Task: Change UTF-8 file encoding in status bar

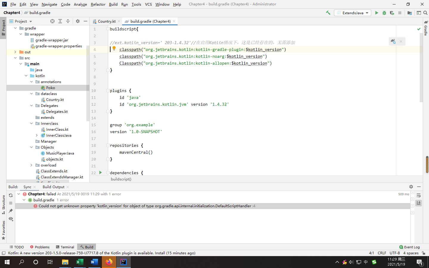Action: click(395, 253)
